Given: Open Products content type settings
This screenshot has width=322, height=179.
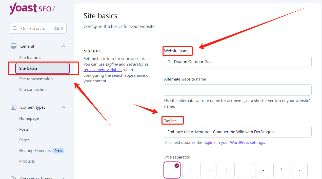Looking at the screenshot, I should click(27, 161).
